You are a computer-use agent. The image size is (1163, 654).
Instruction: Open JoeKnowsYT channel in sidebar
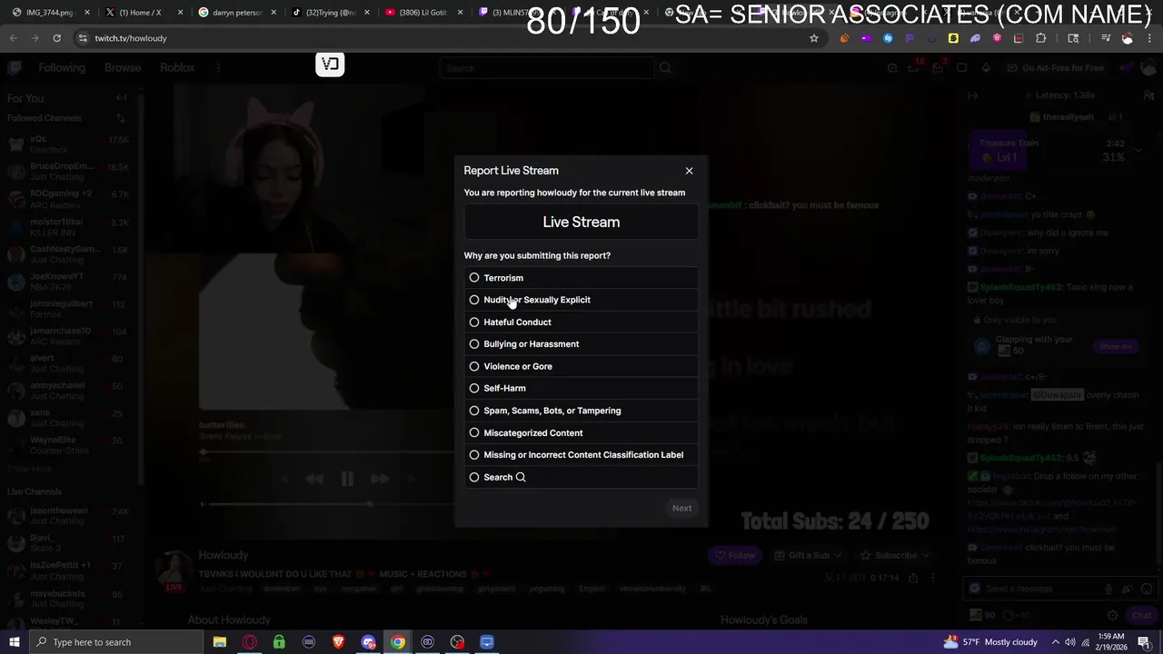(68, 281)
